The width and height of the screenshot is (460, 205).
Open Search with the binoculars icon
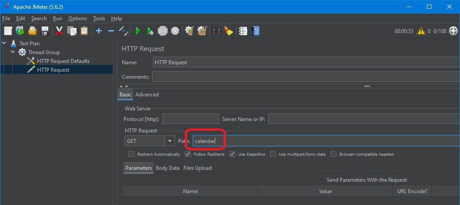tap(216, 31)
